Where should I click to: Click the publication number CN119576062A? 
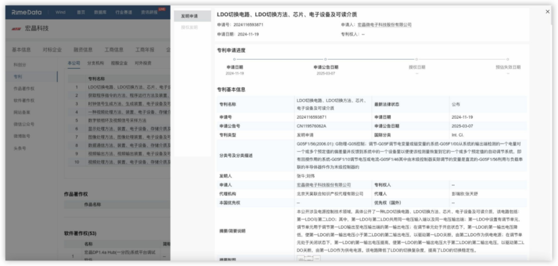pos(312,126)
